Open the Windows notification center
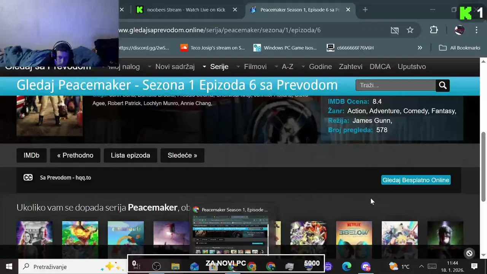 [474, 266]
